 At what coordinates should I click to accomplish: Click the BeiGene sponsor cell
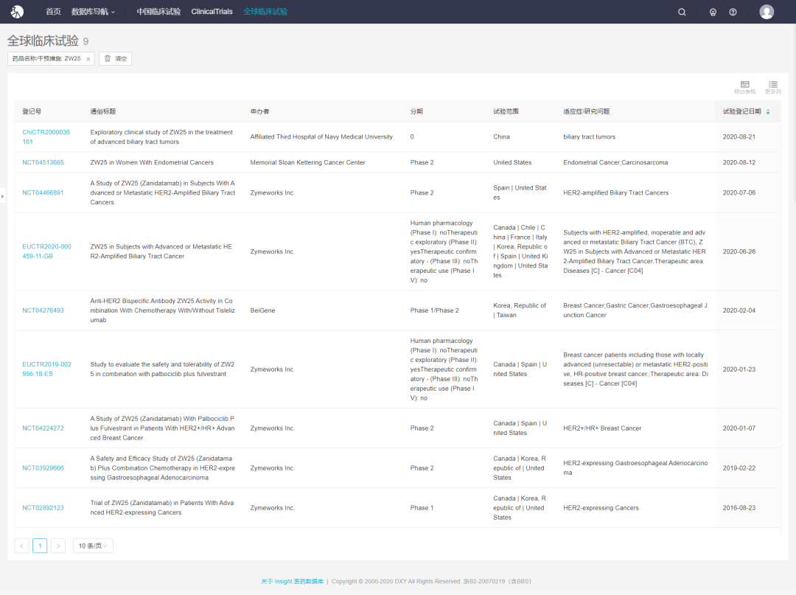262,310
